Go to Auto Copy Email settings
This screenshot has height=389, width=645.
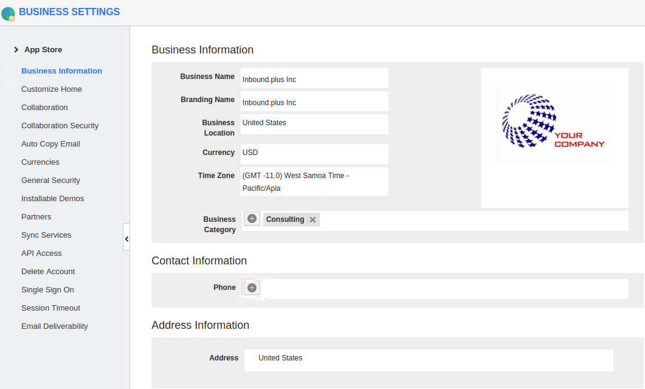click(50, 144)
